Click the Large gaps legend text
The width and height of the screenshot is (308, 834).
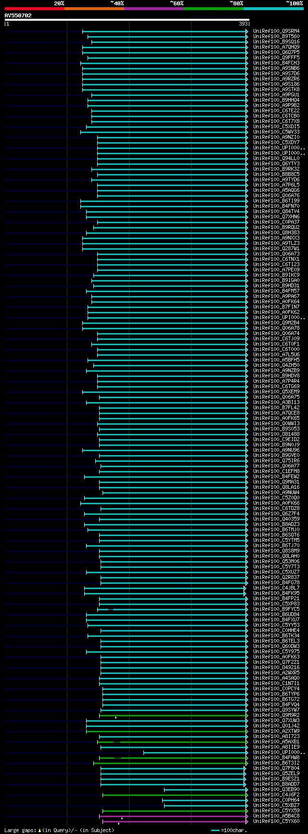59,830
